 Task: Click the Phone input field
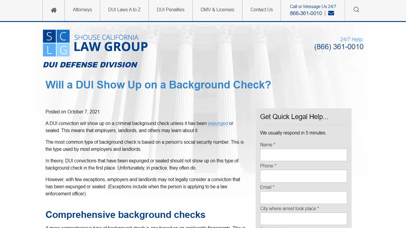[303, 176]
